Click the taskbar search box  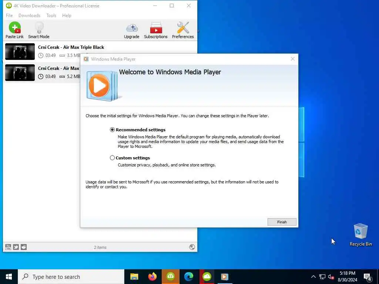(x=71, y=277)
